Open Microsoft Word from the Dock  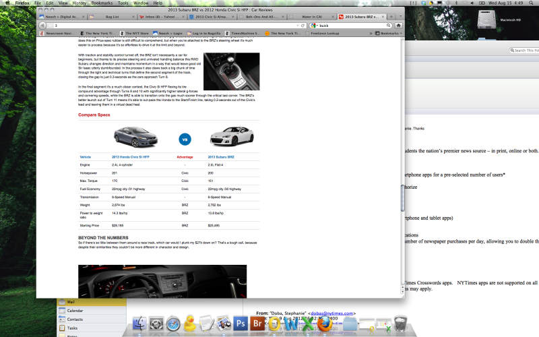click(x=291, y=324)
